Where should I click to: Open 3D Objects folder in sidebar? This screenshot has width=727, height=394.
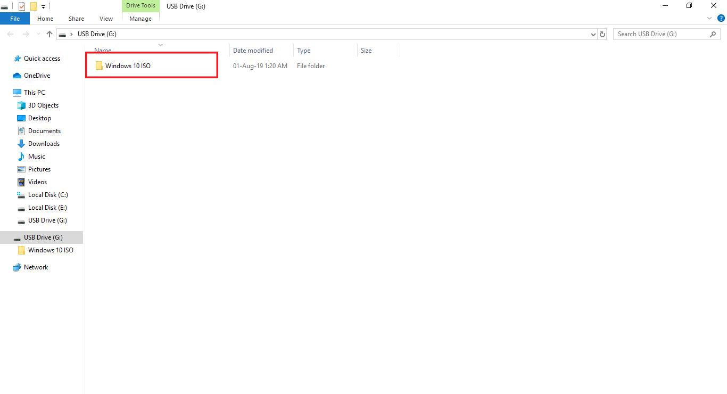coord(43,105)
